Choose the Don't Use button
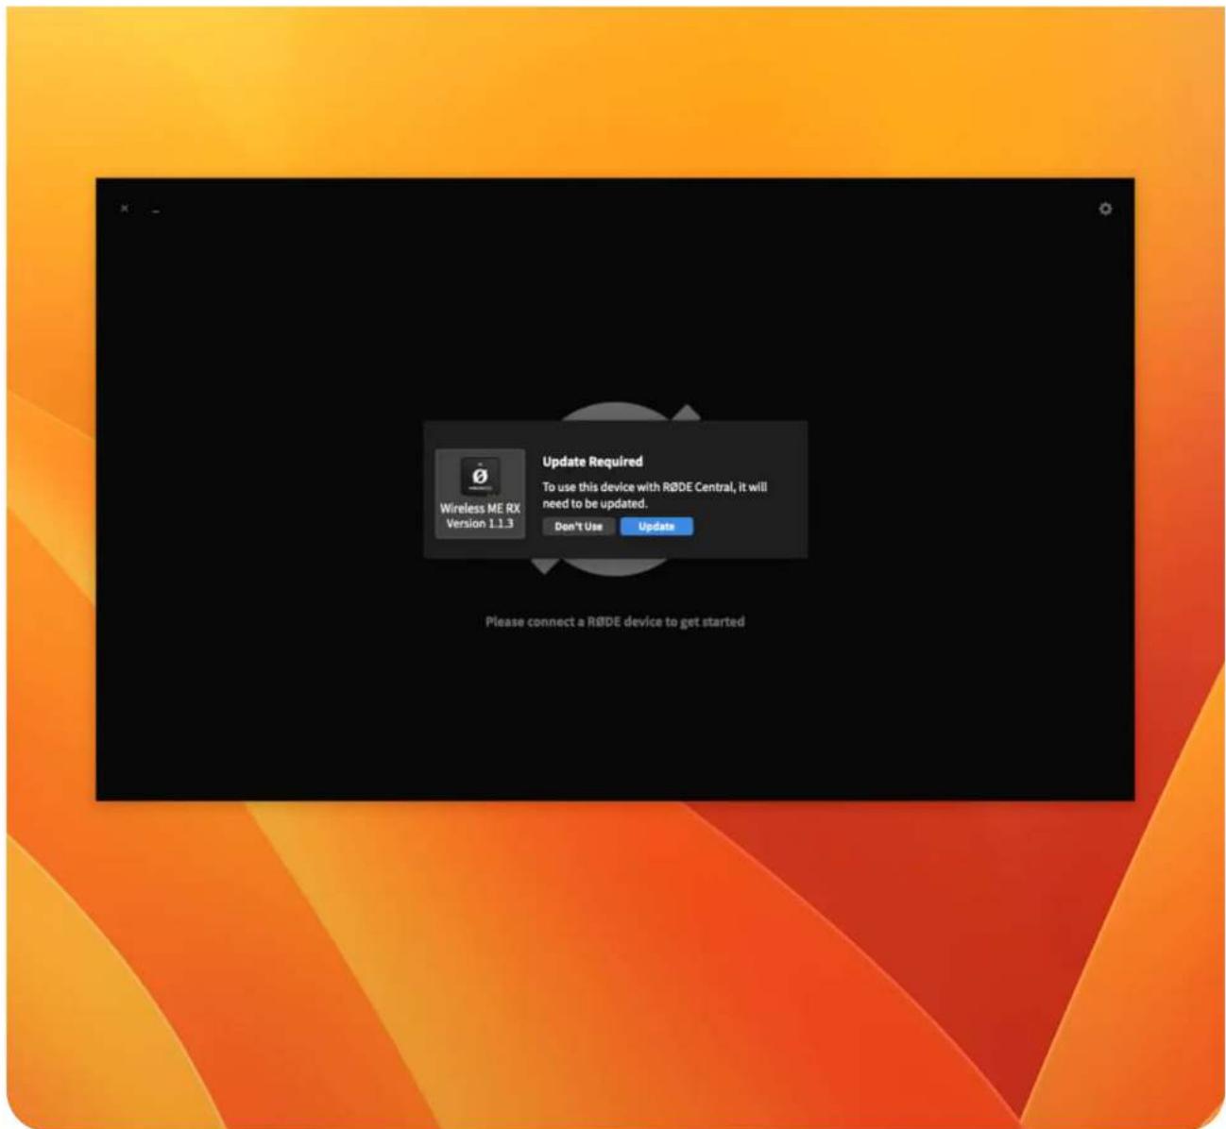The image size is (1226, 1129). click(578, 527)
